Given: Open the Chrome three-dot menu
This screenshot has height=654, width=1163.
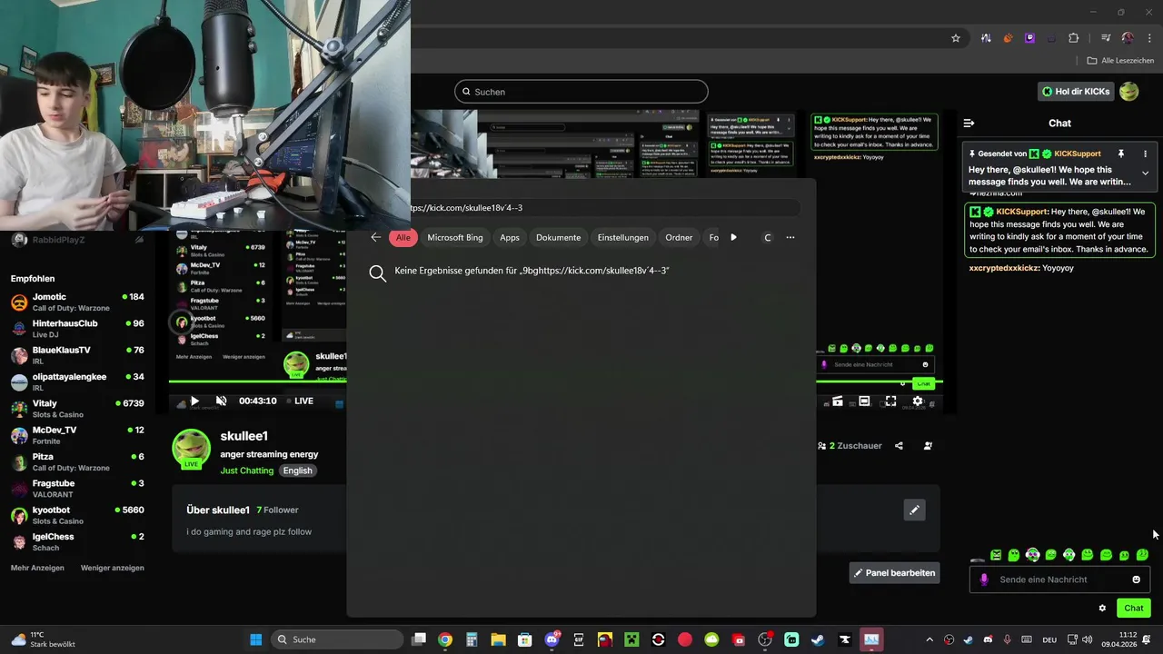Looking at the screenshot, I should (1148, 38).
